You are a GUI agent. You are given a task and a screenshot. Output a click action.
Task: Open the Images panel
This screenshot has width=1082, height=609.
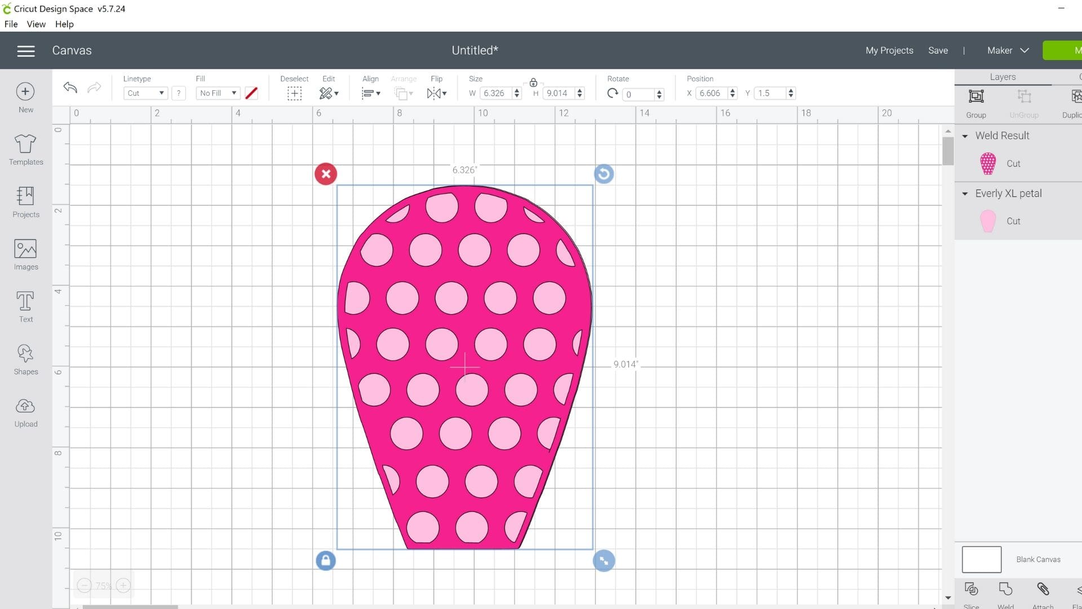[x=25, y=255]
